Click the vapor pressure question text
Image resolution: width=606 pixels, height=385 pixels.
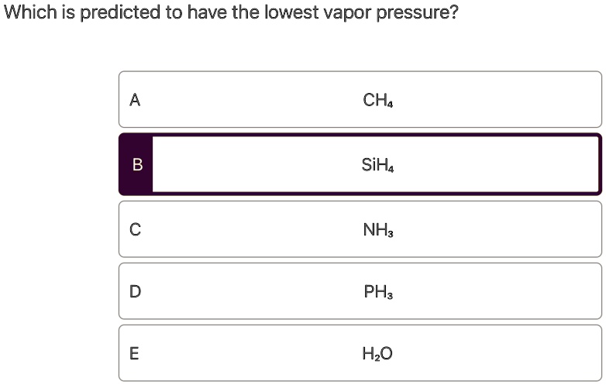(x=231, y=12)
